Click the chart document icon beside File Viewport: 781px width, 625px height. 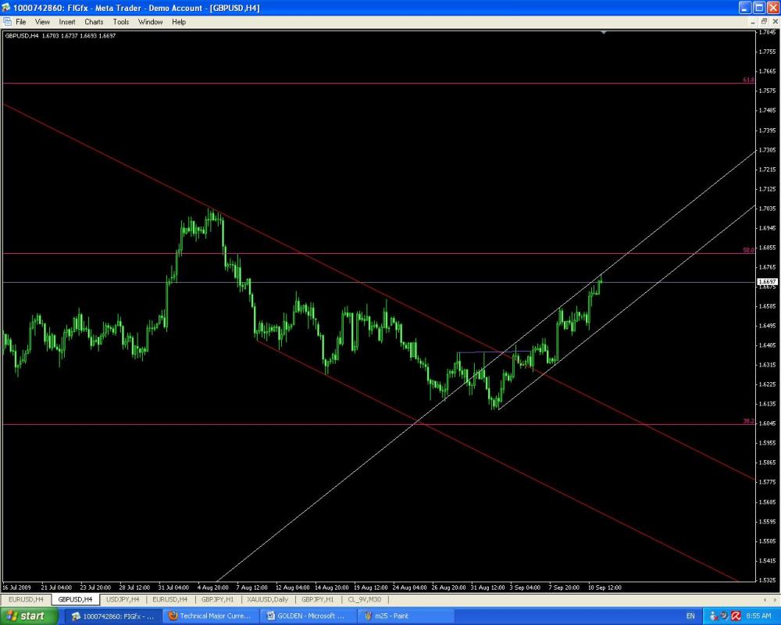(7, 22)
